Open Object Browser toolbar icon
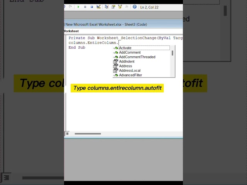Screen dimensions: 247x185 point(120,7)
